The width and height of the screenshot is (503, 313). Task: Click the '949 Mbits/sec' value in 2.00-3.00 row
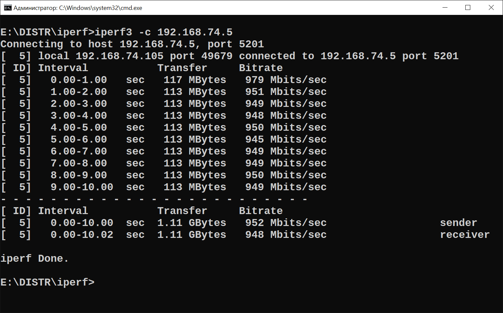pos(286,104)
